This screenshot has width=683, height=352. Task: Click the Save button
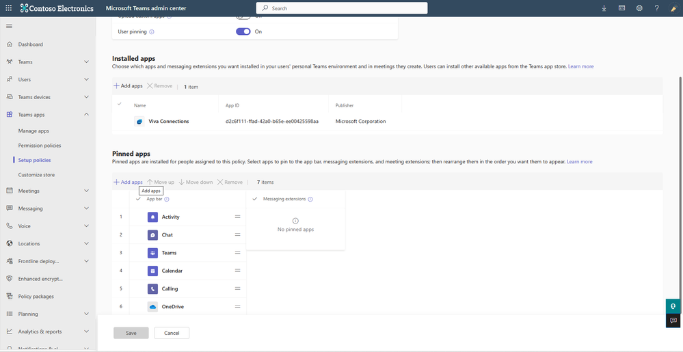coord(131,333)
